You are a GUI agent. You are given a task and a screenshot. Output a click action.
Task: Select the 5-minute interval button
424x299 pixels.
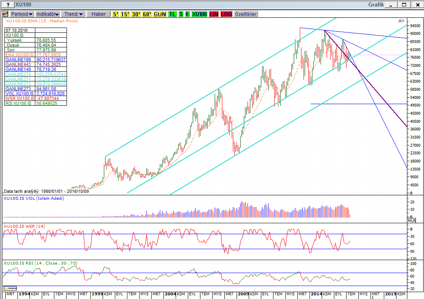[116, 14]
